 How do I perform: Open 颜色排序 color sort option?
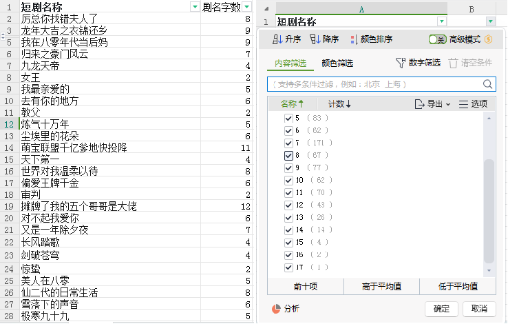point(371,39)
